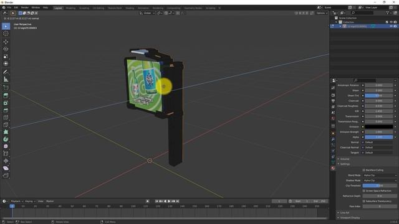The height and width of the screenshot is (224, 399).
Task: Open the Object Data properties tab
Action: click(333, 162)
